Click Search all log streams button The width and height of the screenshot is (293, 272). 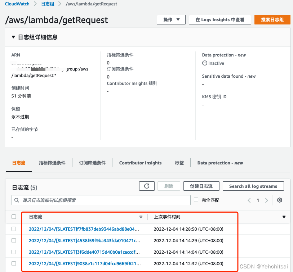tap(253, 186)
